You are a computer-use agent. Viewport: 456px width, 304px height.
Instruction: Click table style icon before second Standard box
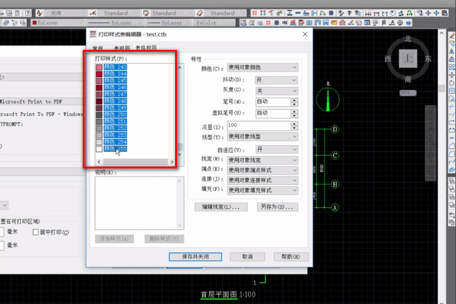pyautogui.click(x=146, y=13)
